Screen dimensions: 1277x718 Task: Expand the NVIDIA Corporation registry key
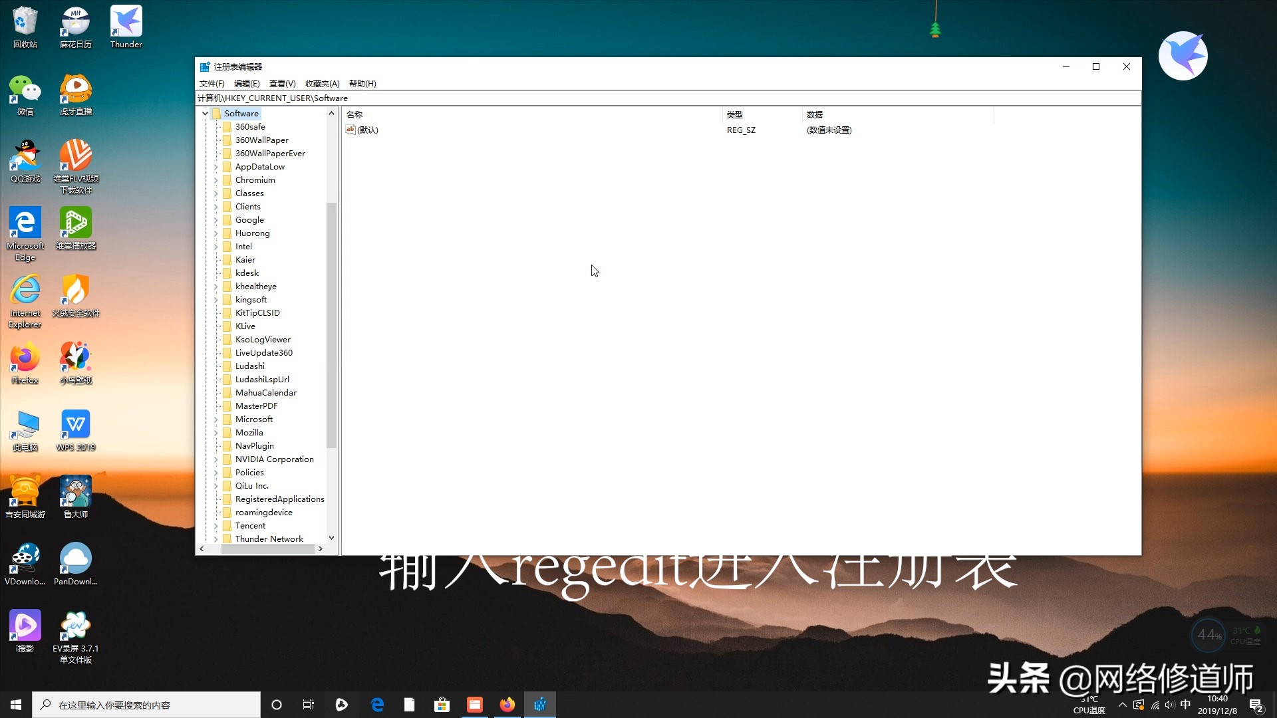pos(216,459)
